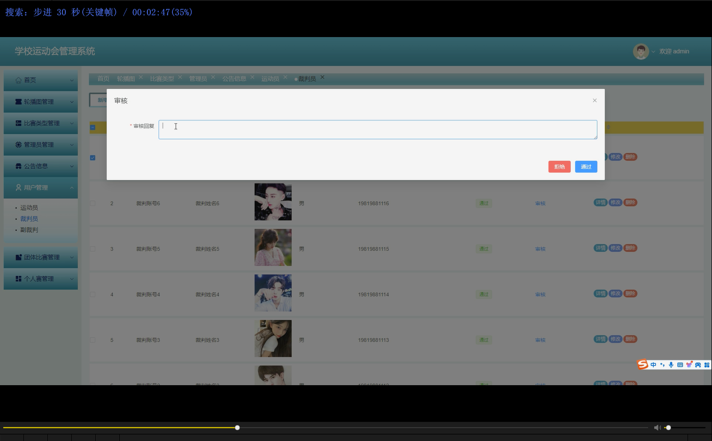Click the microphone voice input icon
Screen dimensions: 712x441
pyautogui.click(x=671, y=365)
